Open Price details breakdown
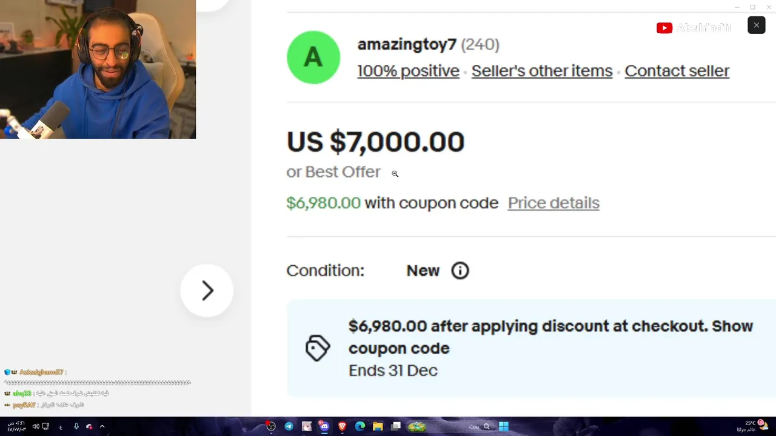 click(553, 203)
